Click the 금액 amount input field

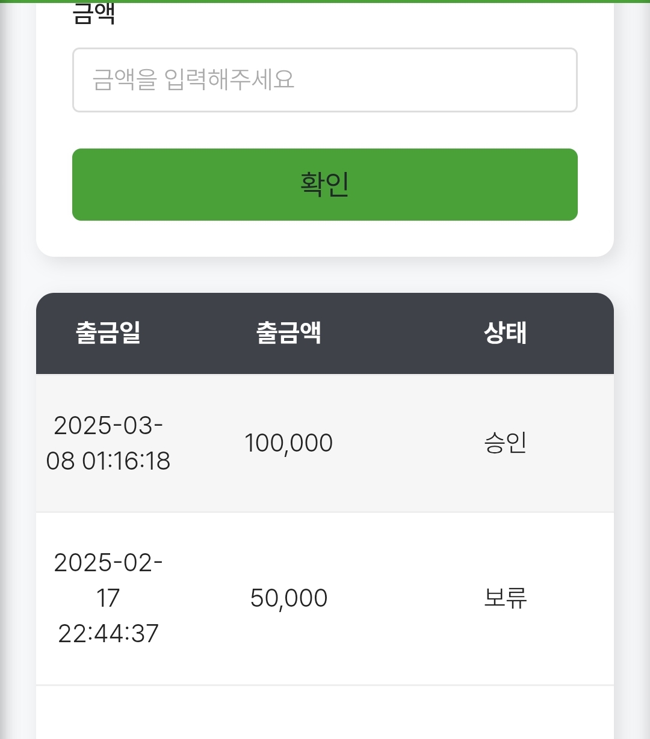(325, 80)
